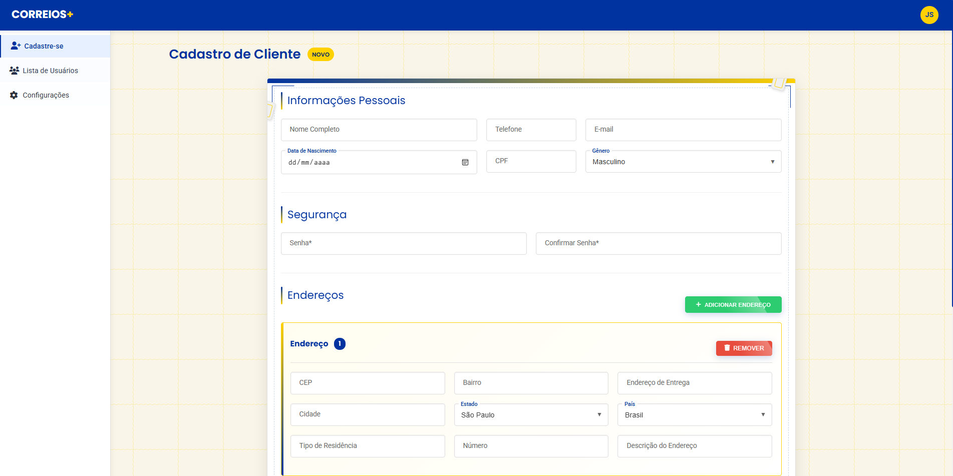This screenshot has width=953, height=476.
Task: Open Configurações in the sidebar
Action: click(46, 95)
